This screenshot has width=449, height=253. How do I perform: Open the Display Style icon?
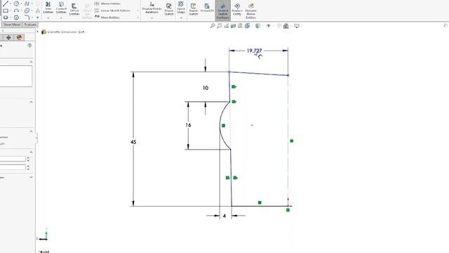pos(257,26)
